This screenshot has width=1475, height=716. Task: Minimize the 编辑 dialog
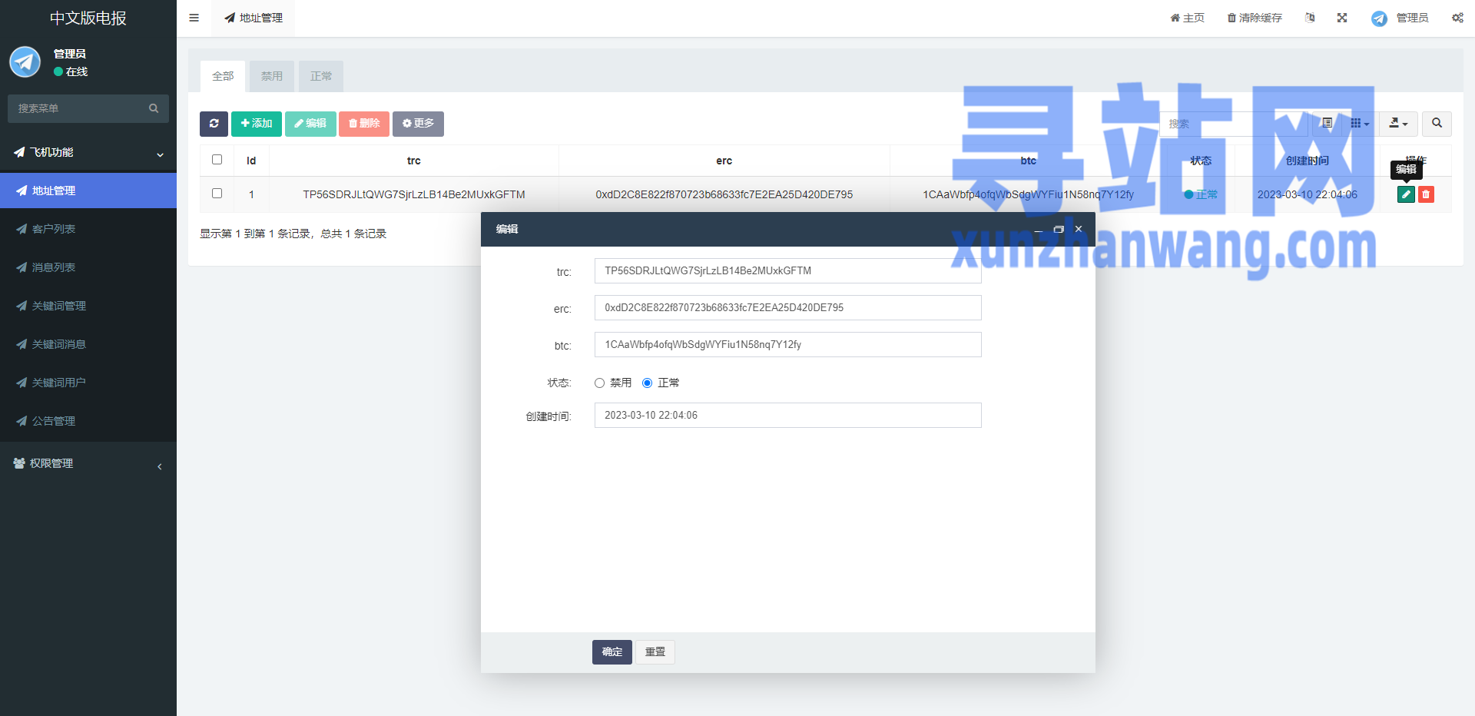(x=1039, y=229)
